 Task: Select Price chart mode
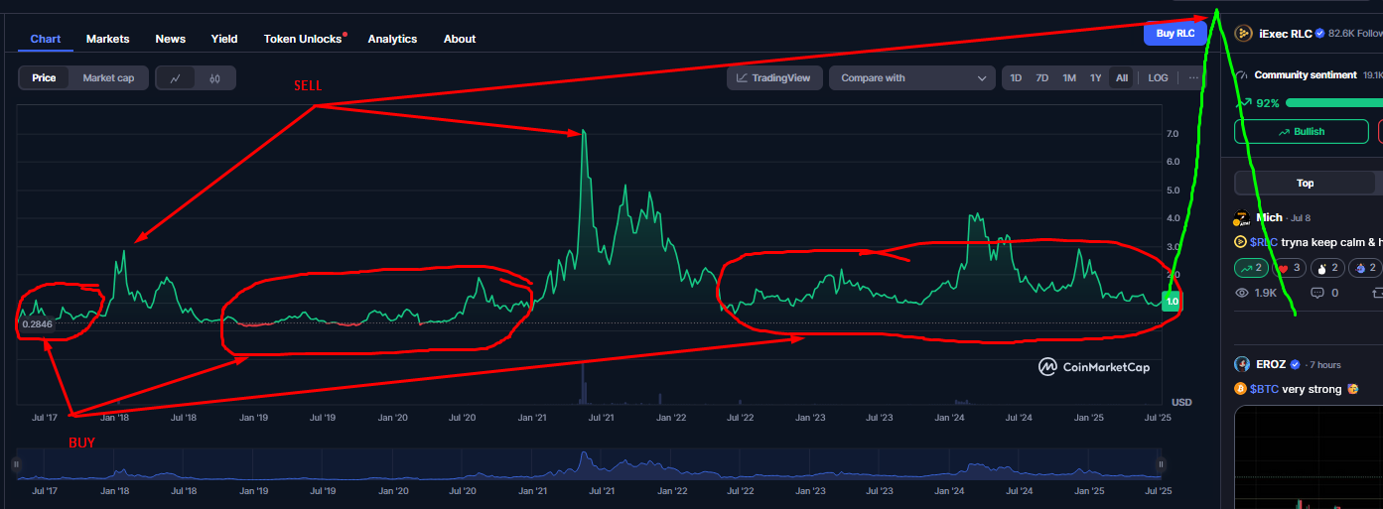[44, 77]
